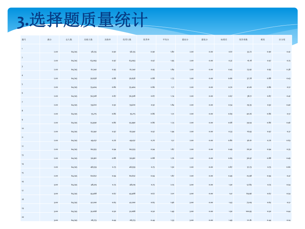Click 43,468 in the 及格人数 column
This screenshot has width=305, height=229.
(x=93, y=194)
